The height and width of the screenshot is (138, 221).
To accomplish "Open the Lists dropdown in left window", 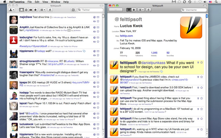I will [x=42, y=10].
